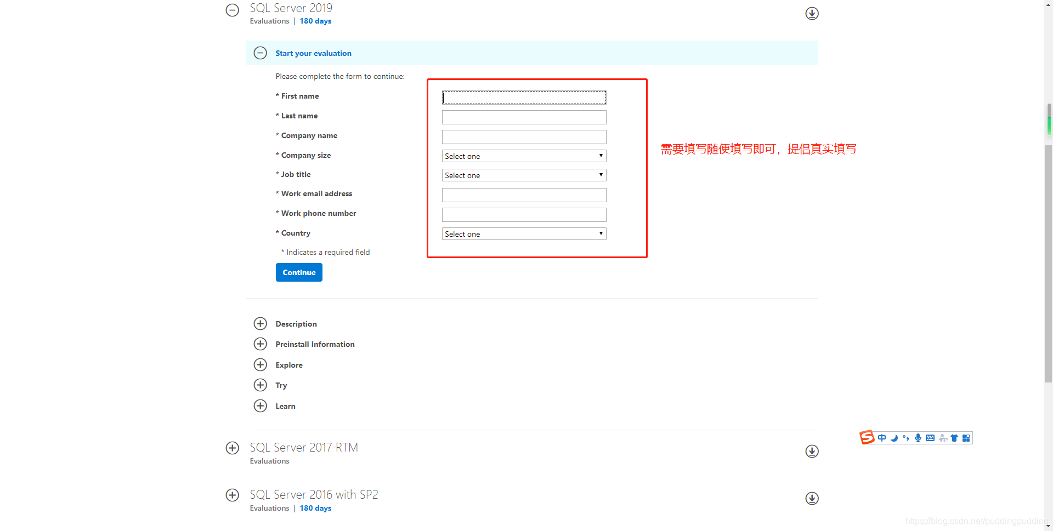Toggle Chinese/English mode on Sogou toolbar
1053x531 pixels.
pos(882,438)
